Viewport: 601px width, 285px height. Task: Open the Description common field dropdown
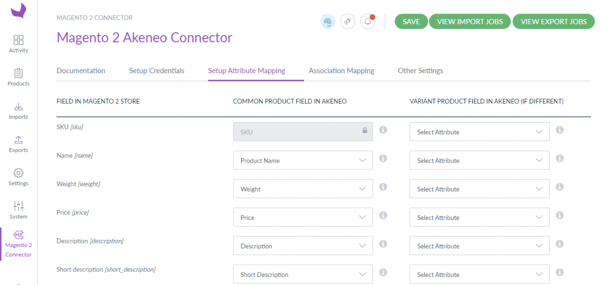tap(303, 246)
